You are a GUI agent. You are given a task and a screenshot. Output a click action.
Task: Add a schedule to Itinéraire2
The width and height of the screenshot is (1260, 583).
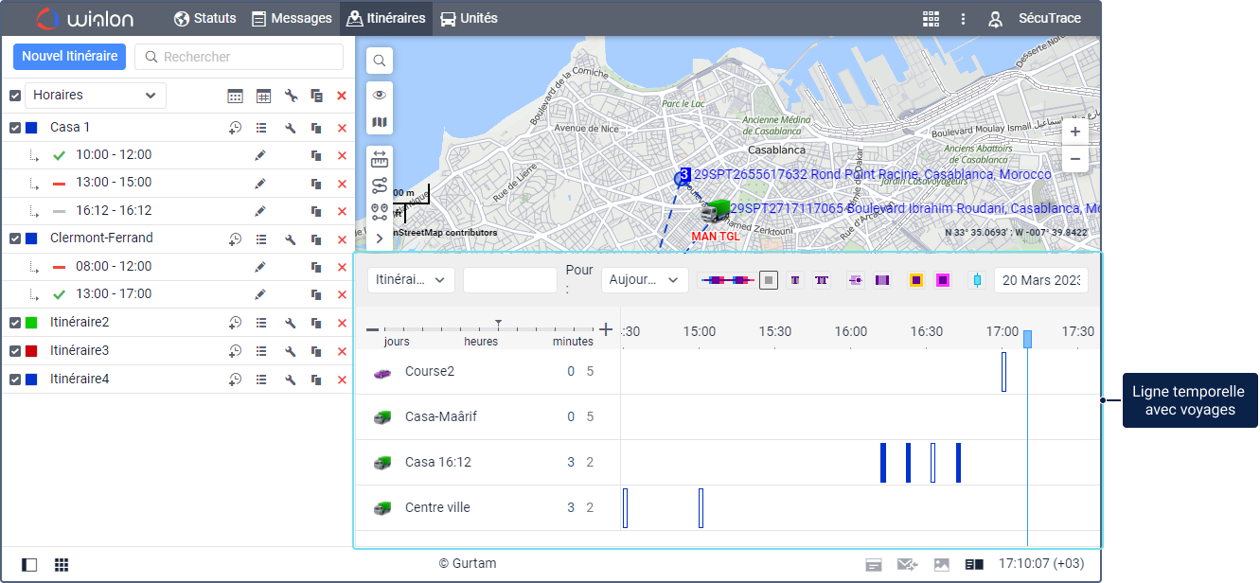pos(235,323)
